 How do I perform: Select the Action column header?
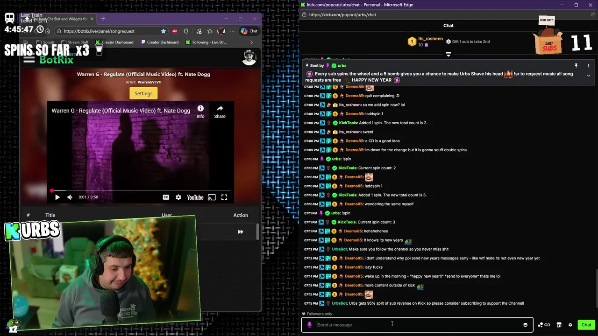pyautogui.click(x=241, y=215)
